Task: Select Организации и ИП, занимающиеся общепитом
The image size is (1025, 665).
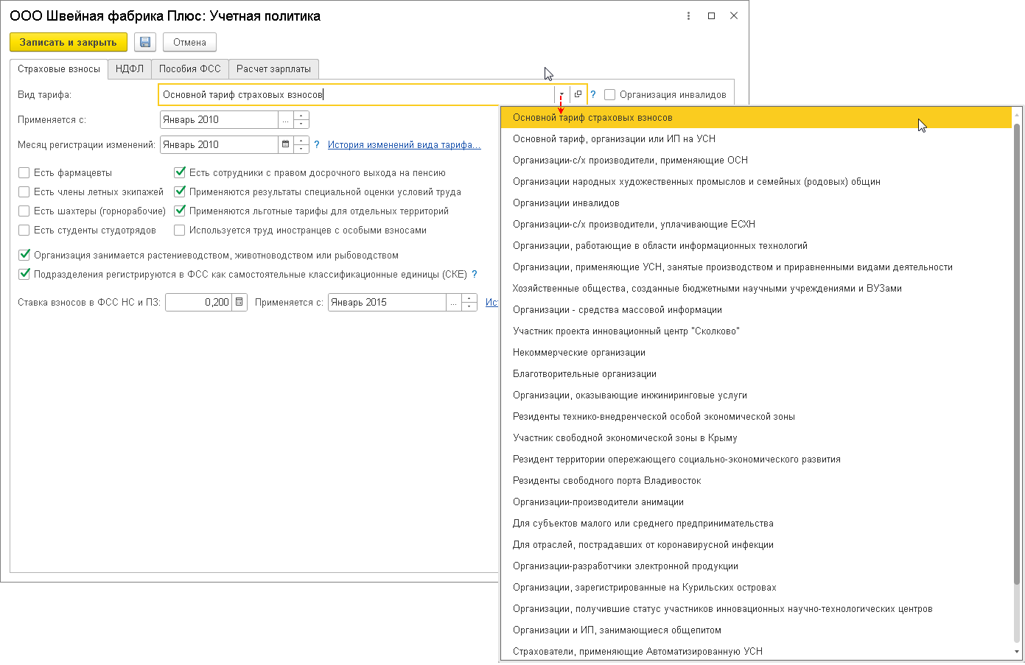Action: (x=756, y=630)
